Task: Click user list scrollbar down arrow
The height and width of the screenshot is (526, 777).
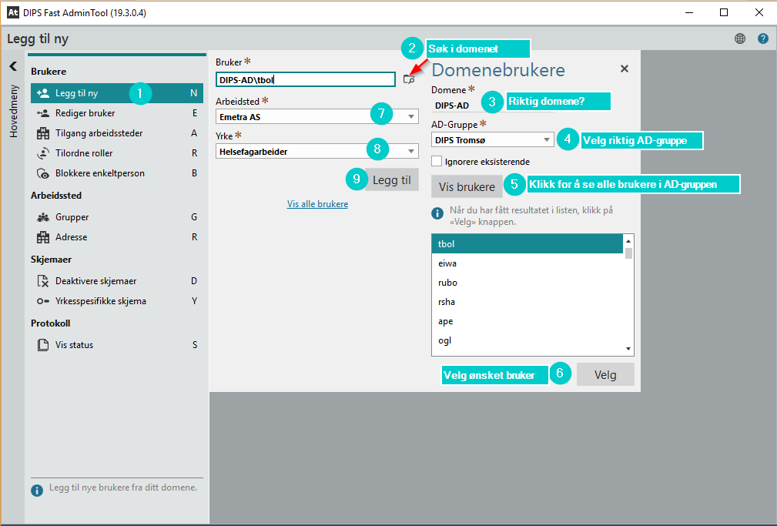Action: 628,349
